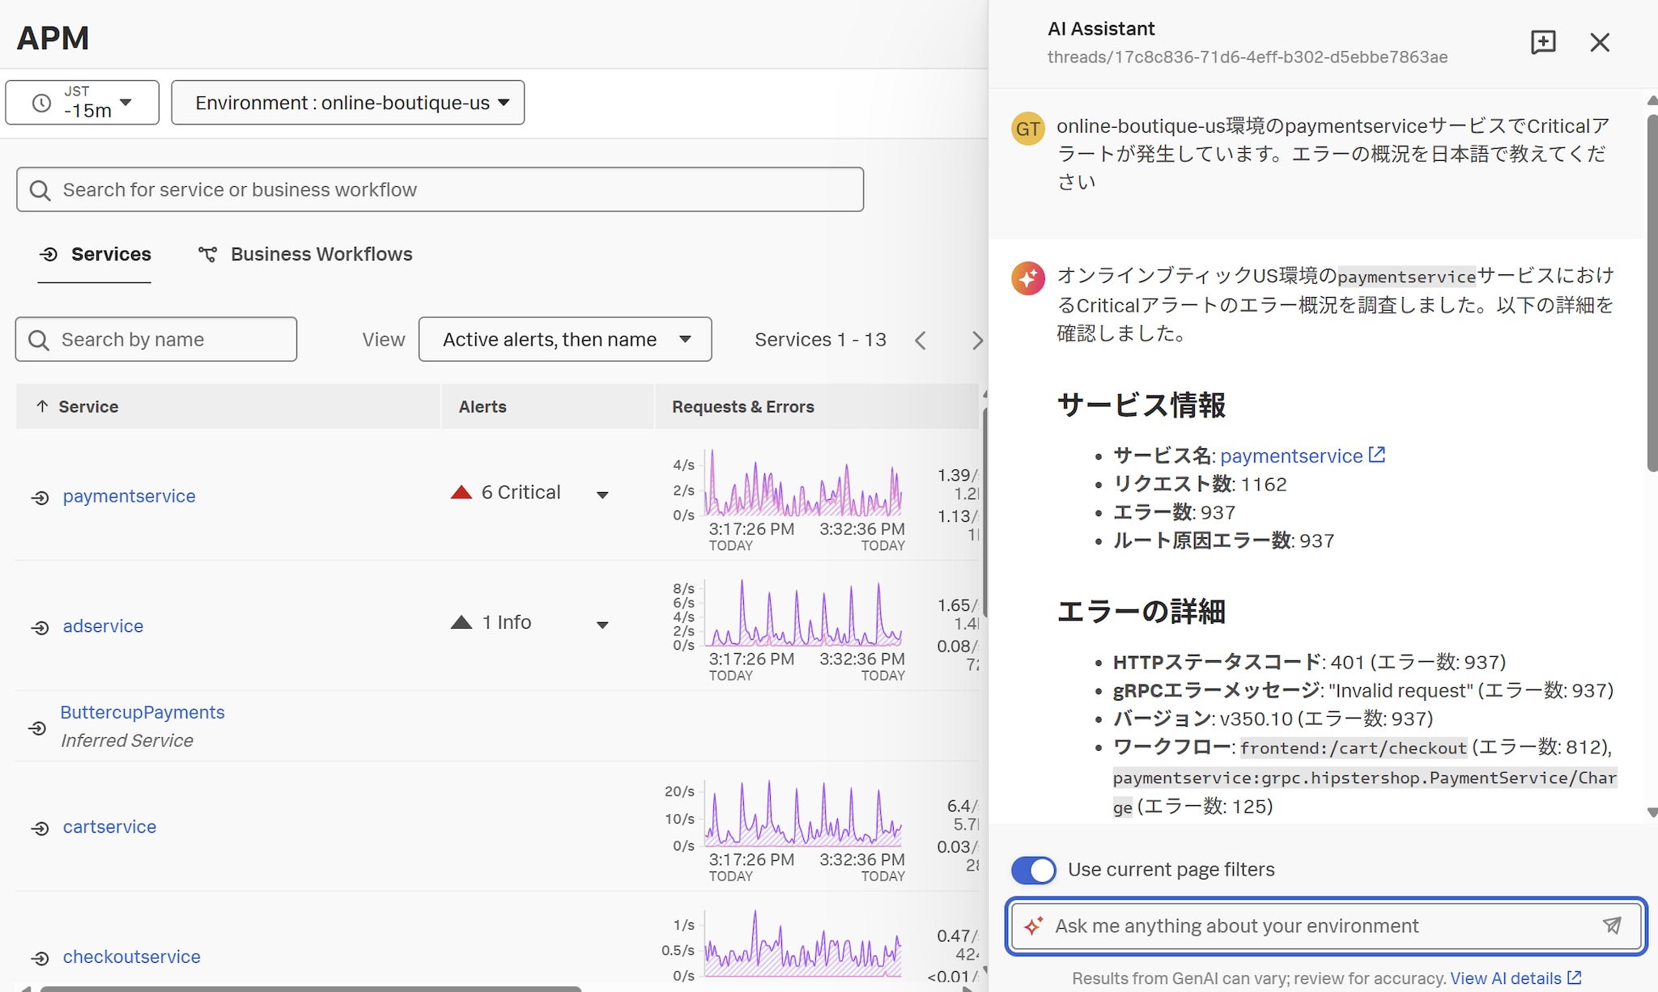Click the Search for service or business workflow field
1658x992 pixels.
(440, 189)
